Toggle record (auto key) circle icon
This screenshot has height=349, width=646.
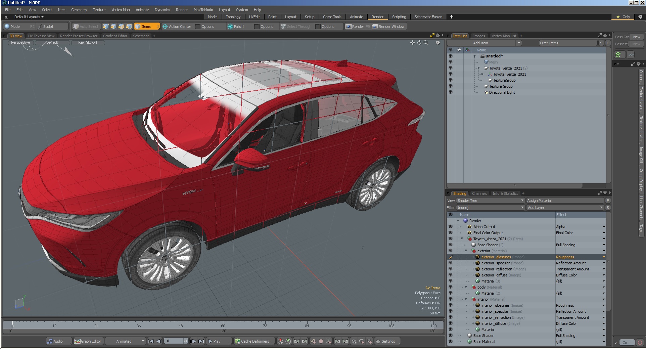(321, 341)
